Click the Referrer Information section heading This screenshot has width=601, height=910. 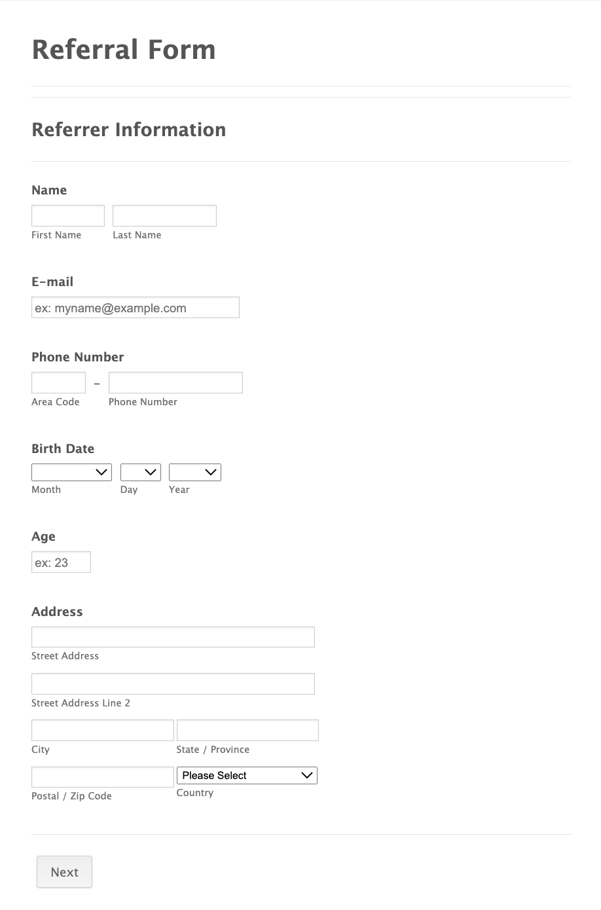pos(129,130)
